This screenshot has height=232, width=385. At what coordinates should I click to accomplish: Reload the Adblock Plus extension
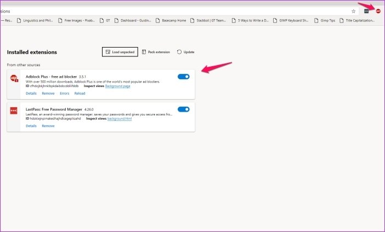[80, 94]
